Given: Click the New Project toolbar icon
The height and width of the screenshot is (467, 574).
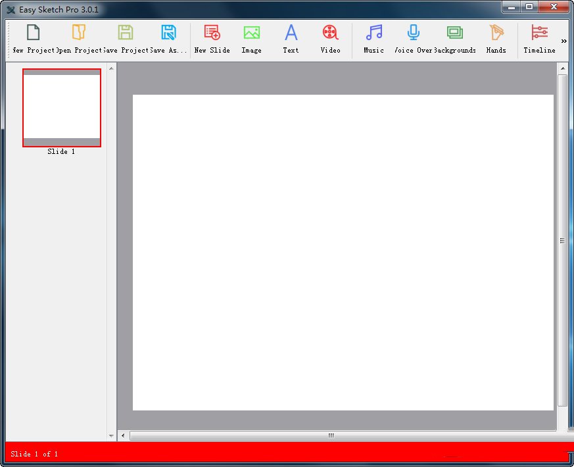Looking at the screenshot, I should (33, 33).
